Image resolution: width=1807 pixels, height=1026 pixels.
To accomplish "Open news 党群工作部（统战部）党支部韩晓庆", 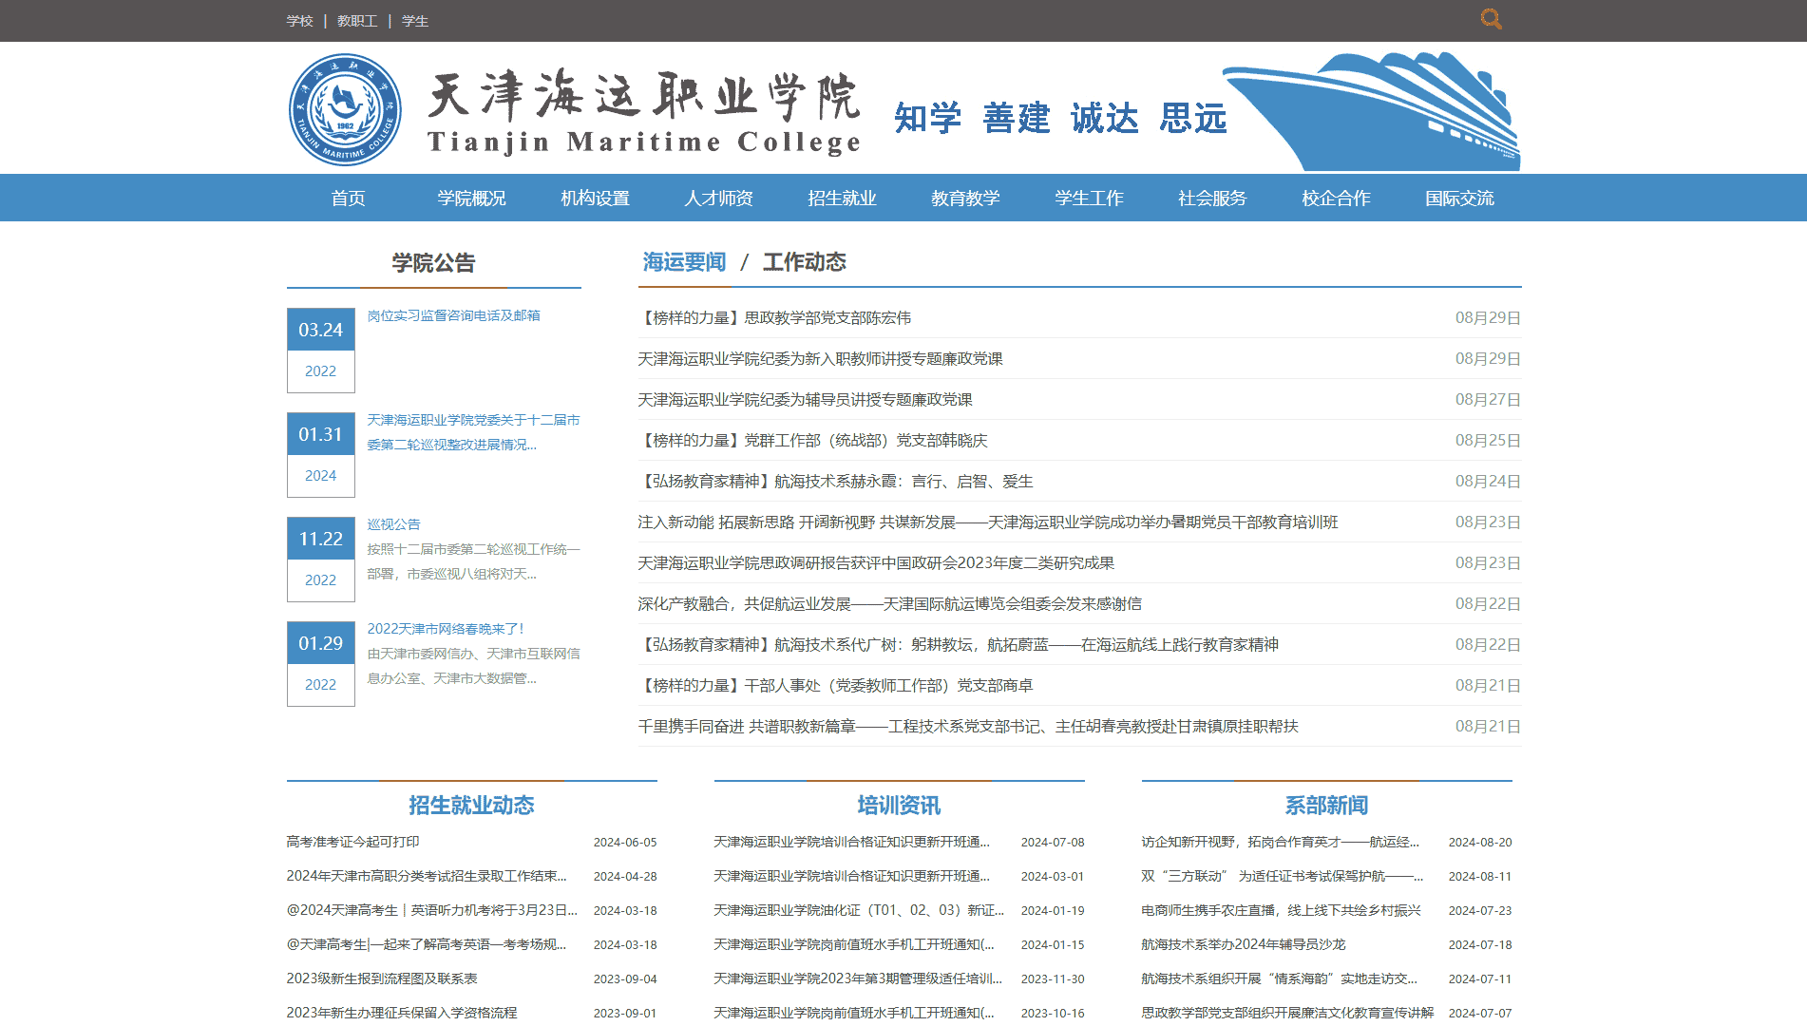I will [813, 440].
